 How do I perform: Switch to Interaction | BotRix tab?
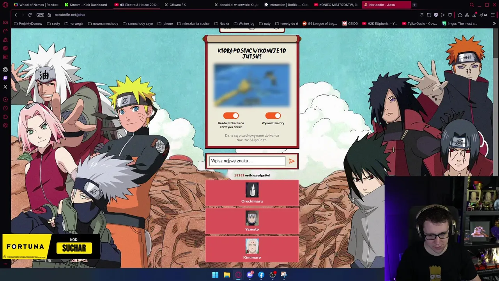pos(286,5)
